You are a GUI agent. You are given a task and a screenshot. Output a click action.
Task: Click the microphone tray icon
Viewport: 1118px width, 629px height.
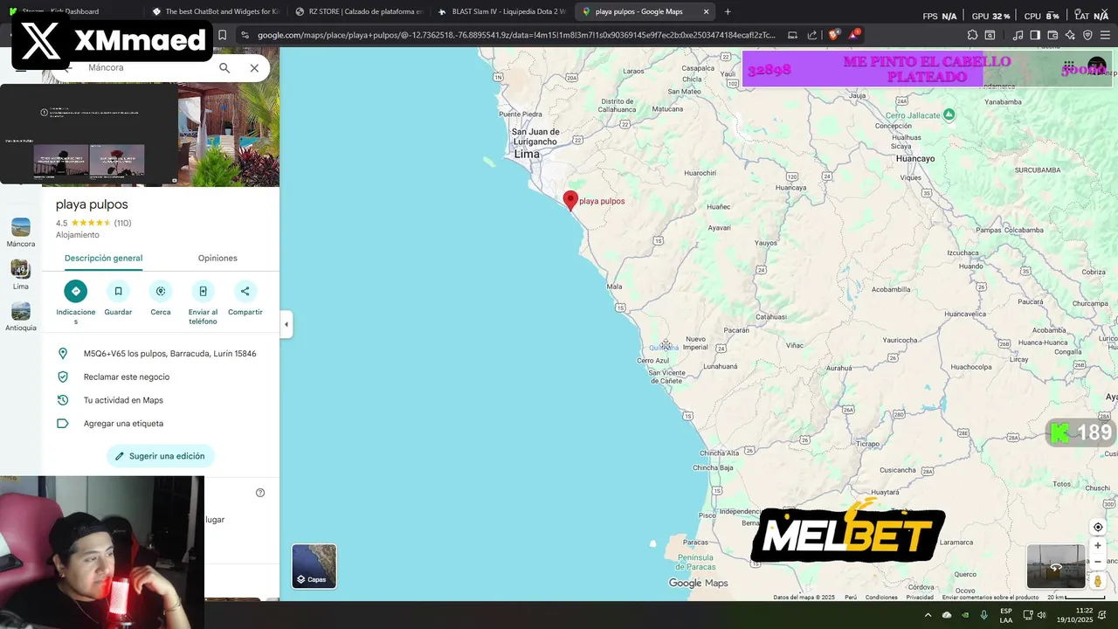coord(984,615)
